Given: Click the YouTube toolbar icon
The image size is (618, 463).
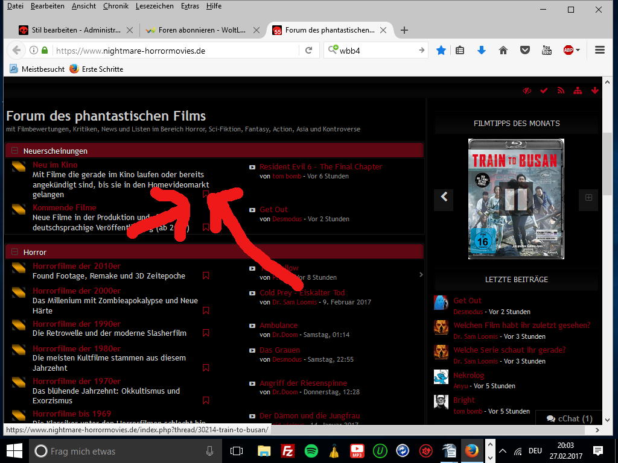Looking at the screenshot, I should pos(547,50).
